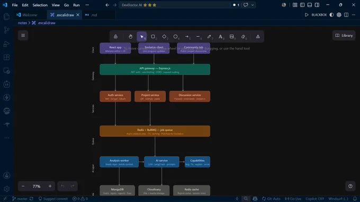Open the Extensions view

(7, 57)
